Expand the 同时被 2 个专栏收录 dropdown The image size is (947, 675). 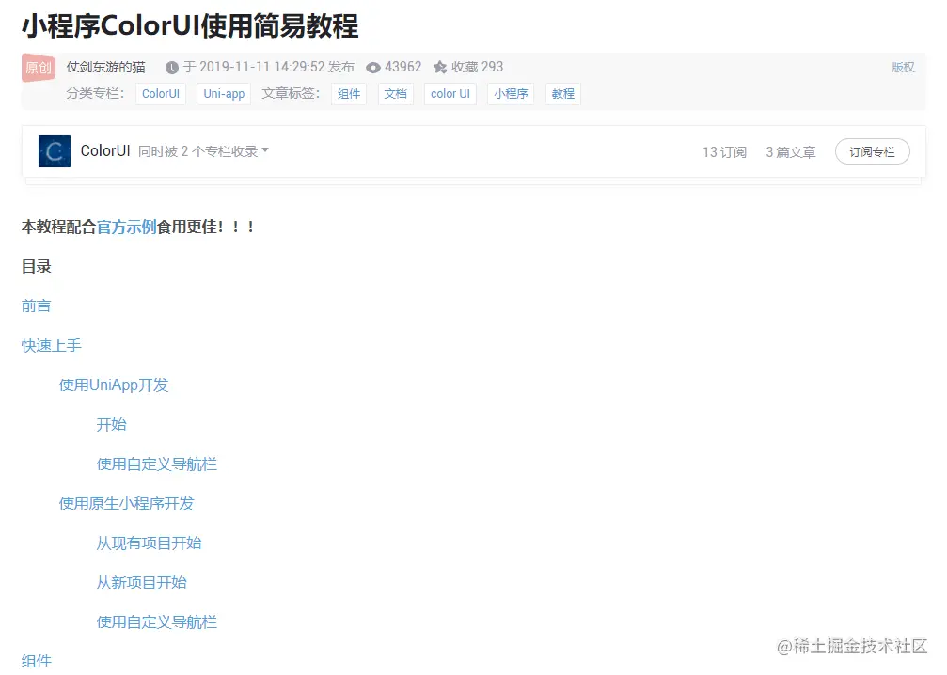[203, 151]
